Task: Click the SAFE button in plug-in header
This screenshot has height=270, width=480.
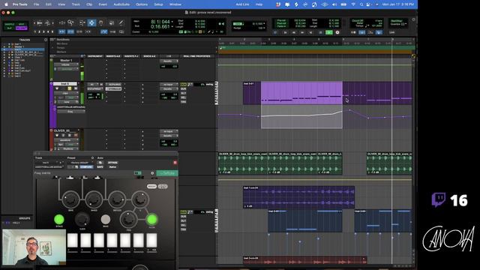Action: point(100,166)
